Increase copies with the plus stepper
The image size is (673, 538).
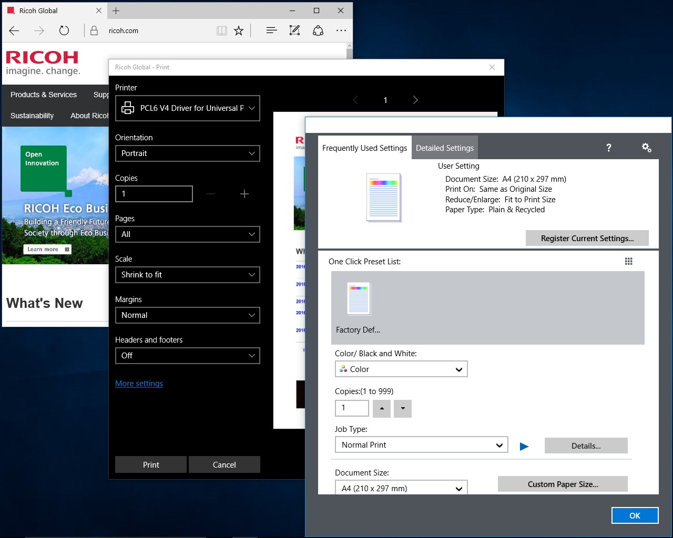coord(244,194)
